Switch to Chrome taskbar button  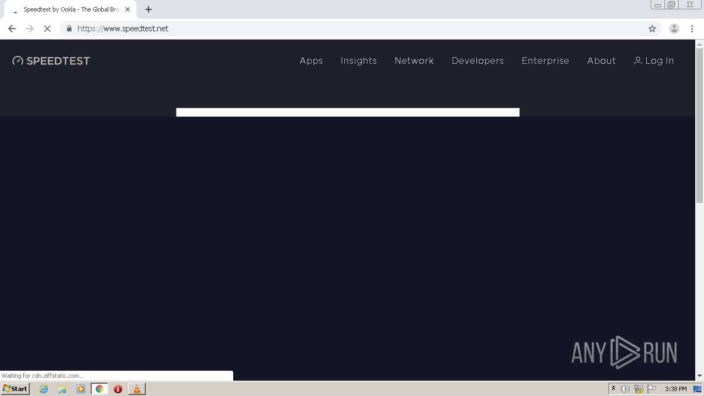coord(100,389)
